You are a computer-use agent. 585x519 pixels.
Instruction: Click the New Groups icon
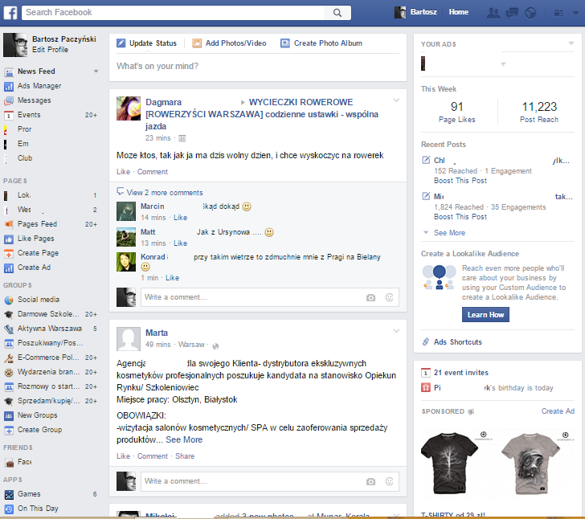(9, 415)
